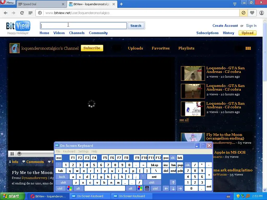Go back using browser back arrow
Image resolution: width=267 pixels, height=200 pixels.
tap(5, 13)
